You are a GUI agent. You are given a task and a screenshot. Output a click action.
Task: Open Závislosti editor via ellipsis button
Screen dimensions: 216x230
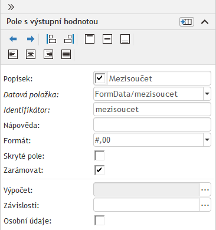tap(205, 205)
